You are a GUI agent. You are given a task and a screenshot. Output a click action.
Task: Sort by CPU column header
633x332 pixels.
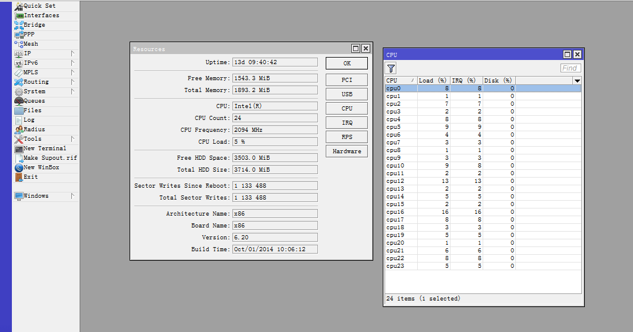[401, 81]
